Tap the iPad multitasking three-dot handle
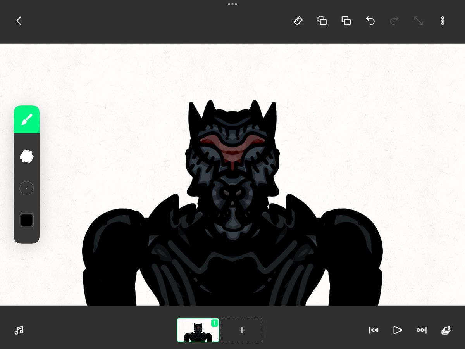This screenshot has width=465, height=349. tap(232, 4)
